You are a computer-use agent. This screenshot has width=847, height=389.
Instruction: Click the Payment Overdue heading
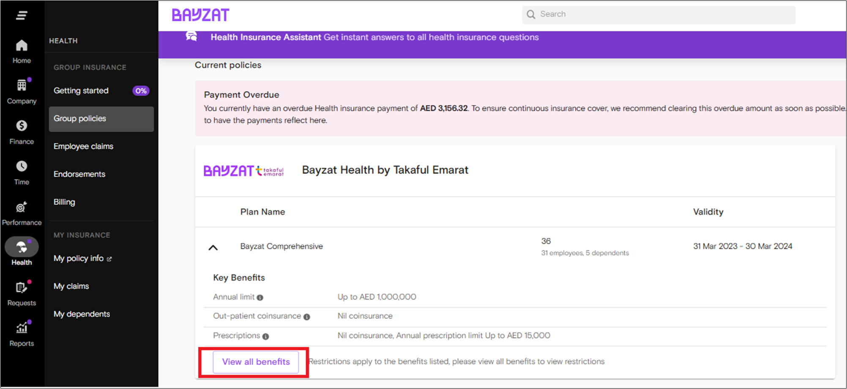pos(241,95)
